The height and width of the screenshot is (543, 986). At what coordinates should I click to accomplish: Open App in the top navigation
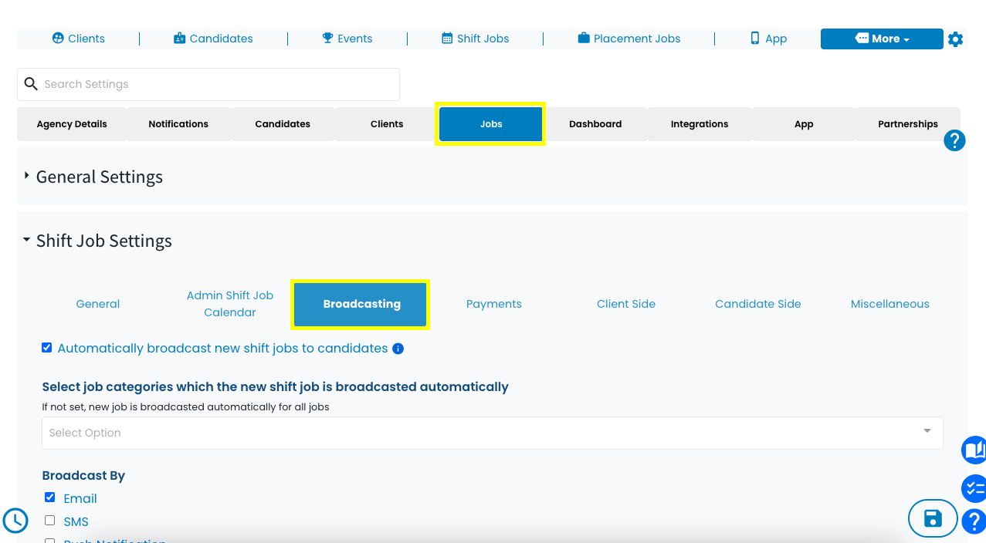768,39
